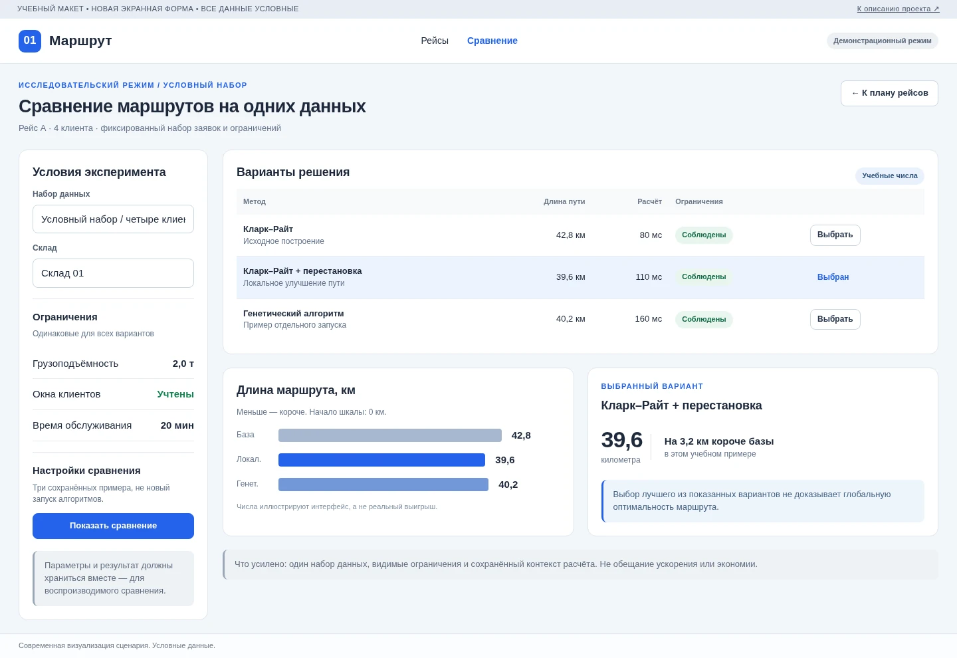Click the Метод column header
957x658 pixels.
point(255,201)
